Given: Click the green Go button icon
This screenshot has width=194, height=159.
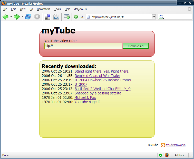Looking at the screenshot, I should point(76,17).
